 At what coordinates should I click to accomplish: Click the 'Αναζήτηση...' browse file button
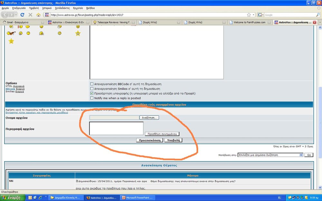click(x=149, y=118)
